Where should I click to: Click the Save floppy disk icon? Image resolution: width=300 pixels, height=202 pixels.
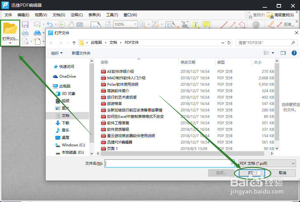[x=25, y=24]
